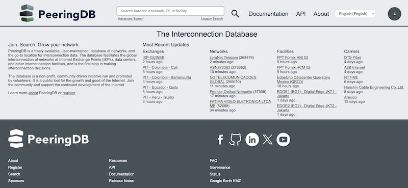This screenshot has height=188, width=408.
Task: Click 'Most Recent Updates' heading
Action: (x=166, y=45)
